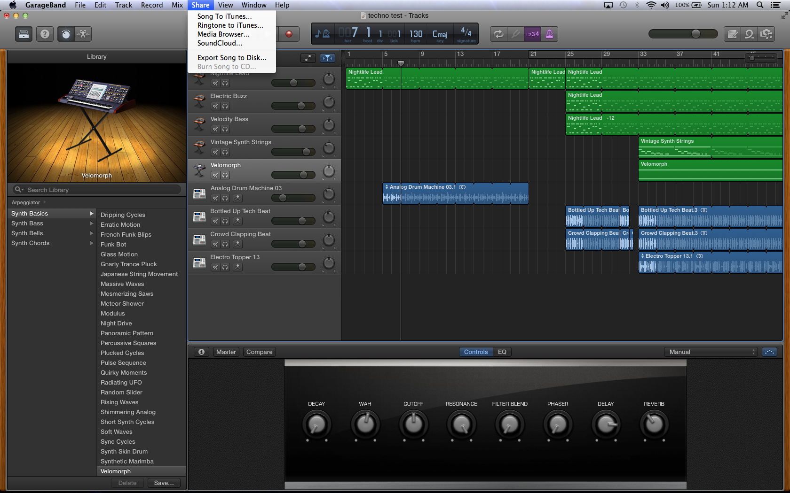The width and height of the screenshot is (790, 493).
Task: Mute the Electric Buzz track
Action: tap(215, 106)
